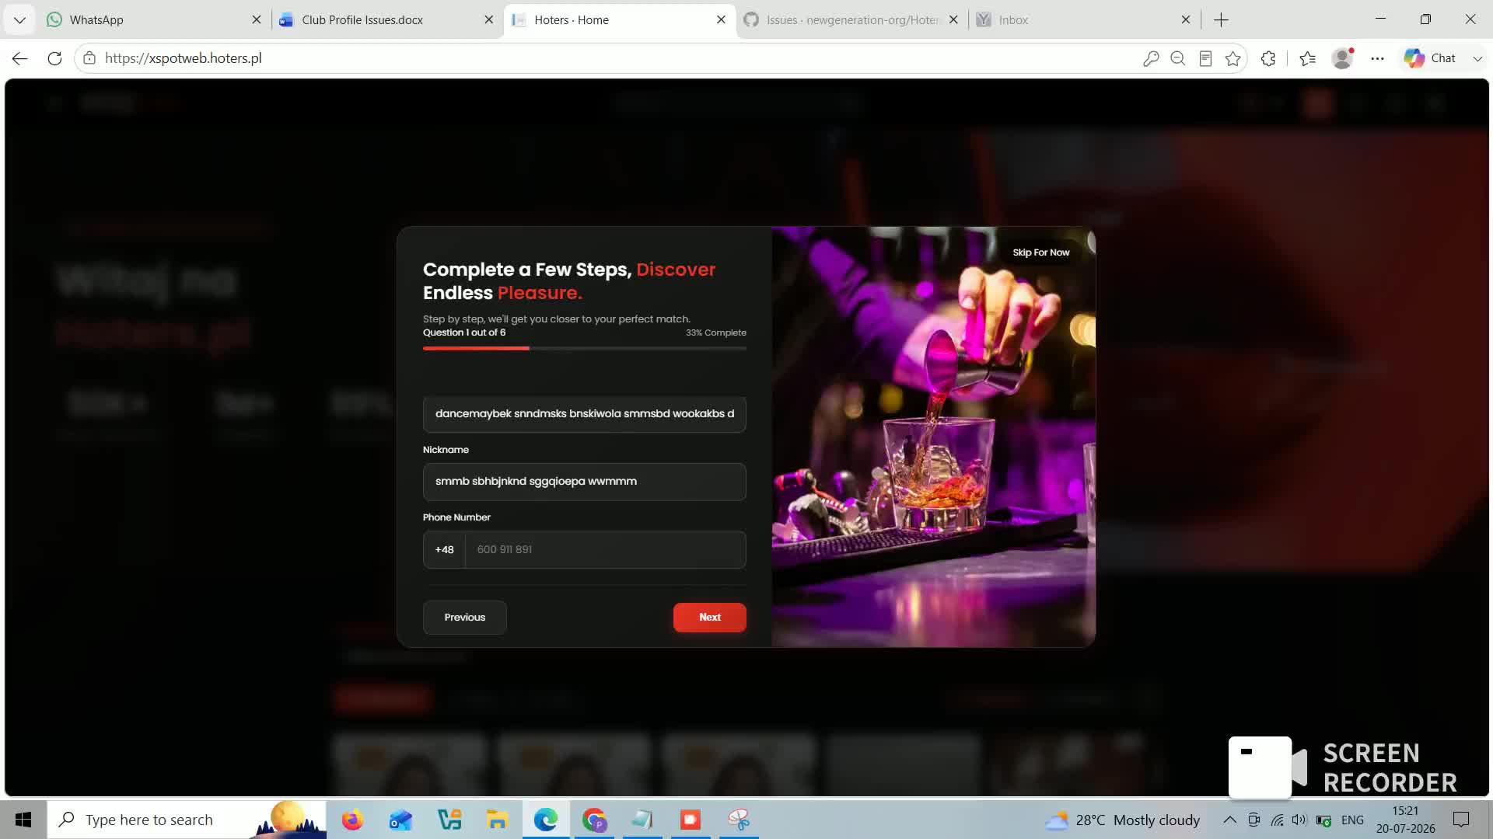The width and height of the screenshot is (1493, 839).
Task: Add this page to favorites with the star
Action: (1233, 58)
